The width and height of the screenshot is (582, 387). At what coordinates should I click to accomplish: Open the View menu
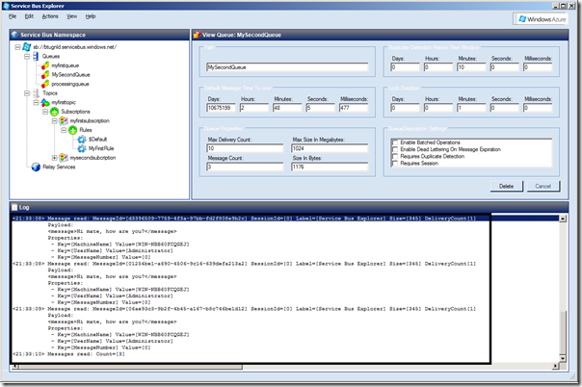70,16
